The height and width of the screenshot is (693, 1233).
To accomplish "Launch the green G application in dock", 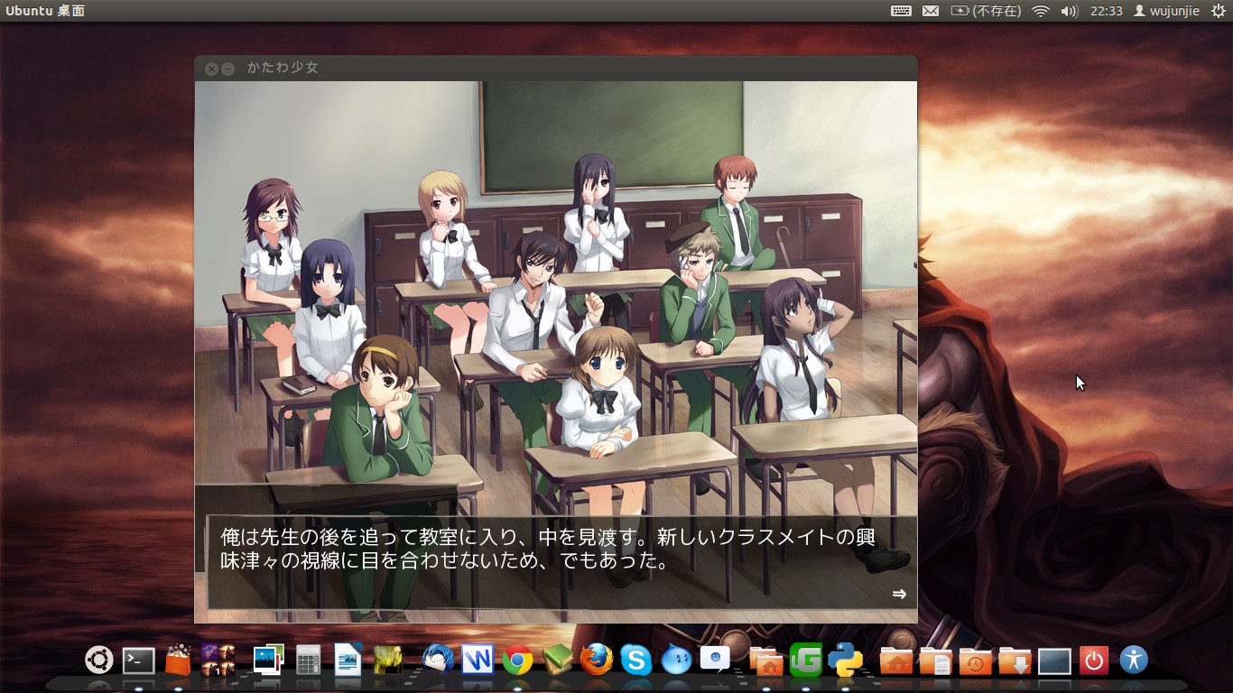I will (x=806, y=661).
